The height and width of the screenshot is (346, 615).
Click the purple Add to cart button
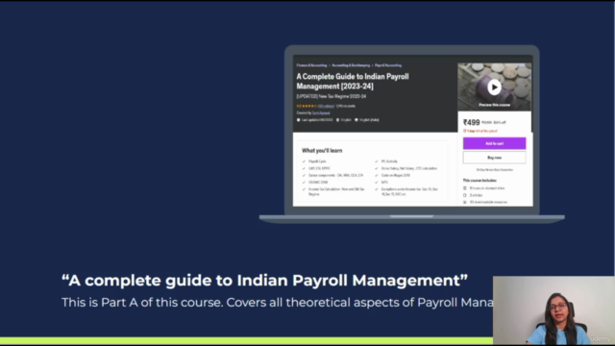click(x=494, y=143)
